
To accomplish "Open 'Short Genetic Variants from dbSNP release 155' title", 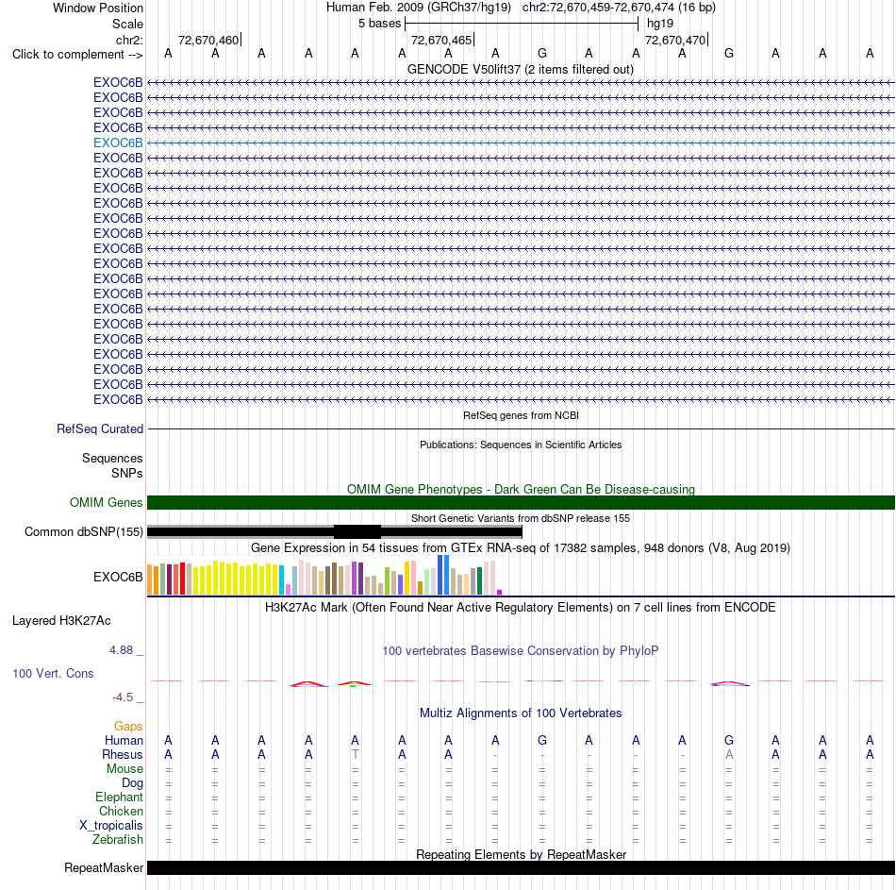I will tap(521, 518).
